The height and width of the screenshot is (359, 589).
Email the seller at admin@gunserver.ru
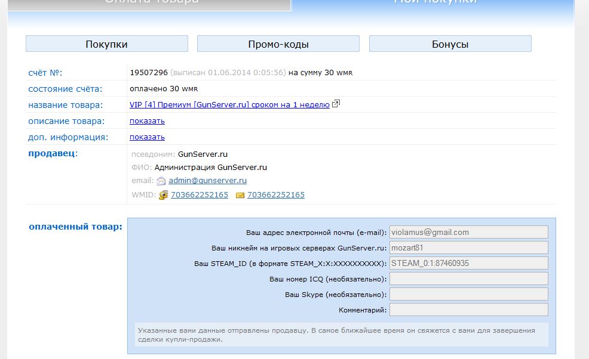coord(207,180)
